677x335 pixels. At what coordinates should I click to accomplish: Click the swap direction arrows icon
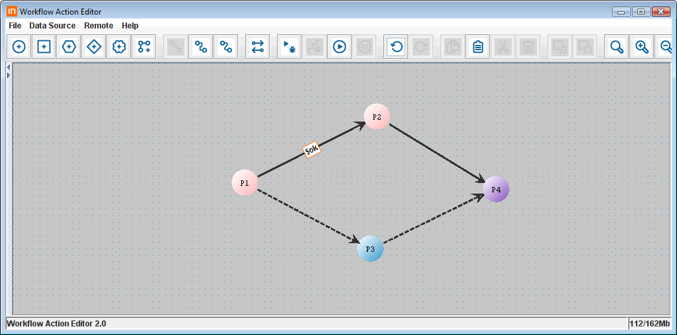tap(258, 47)
